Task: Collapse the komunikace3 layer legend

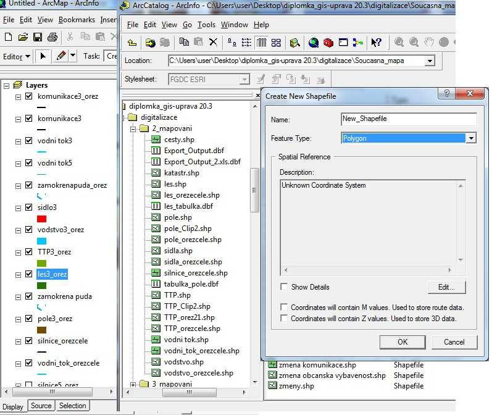Action: (18, 119)
